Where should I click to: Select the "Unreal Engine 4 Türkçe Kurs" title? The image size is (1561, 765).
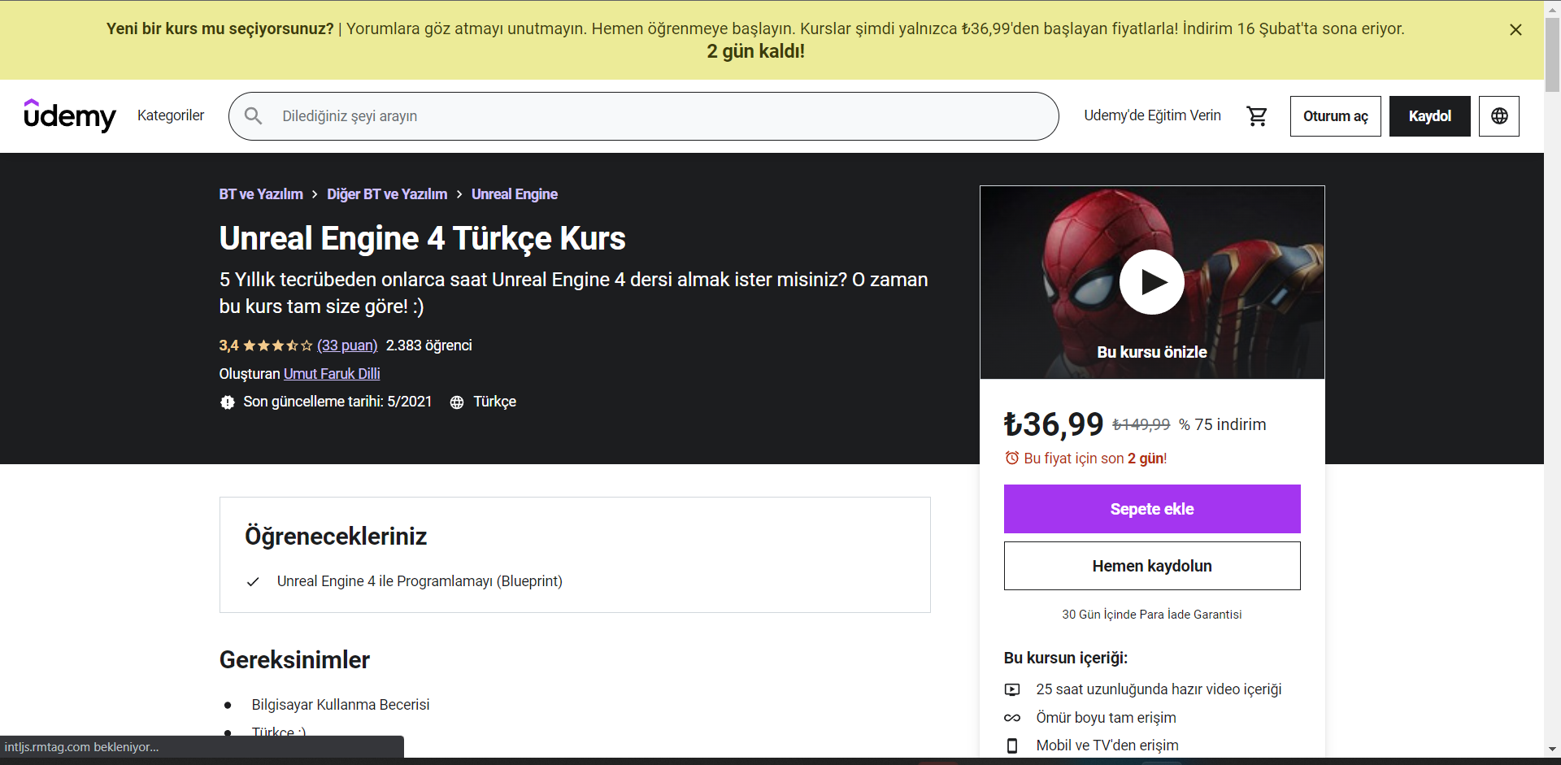[423, 238]
